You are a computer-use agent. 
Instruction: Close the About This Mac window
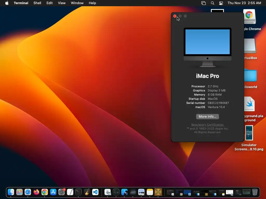pyautogui.click(x=175, y=16)
